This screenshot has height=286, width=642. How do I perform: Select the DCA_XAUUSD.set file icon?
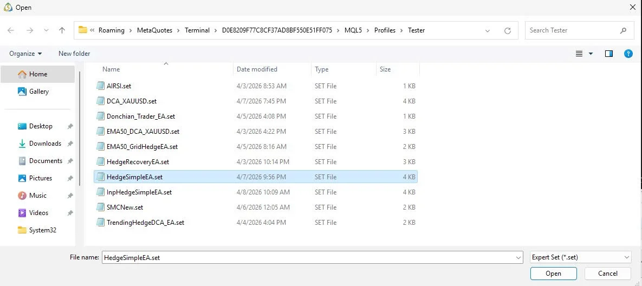(x=100, y=101)
